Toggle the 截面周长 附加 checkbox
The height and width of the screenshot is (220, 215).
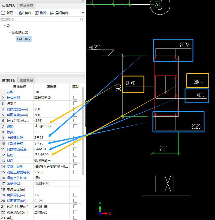75,195
